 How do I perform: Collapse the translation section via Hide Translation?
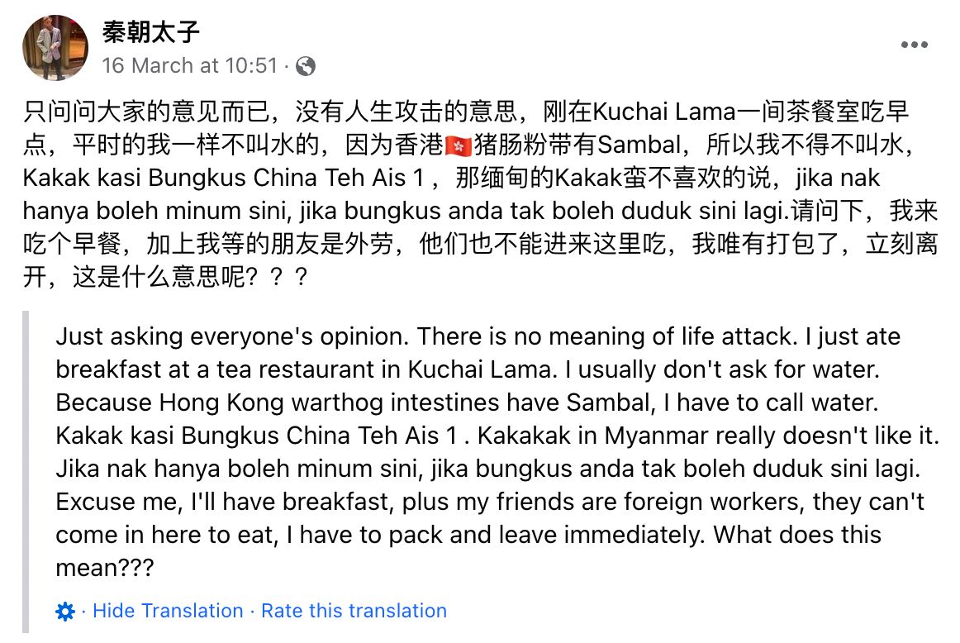[169, 611]
